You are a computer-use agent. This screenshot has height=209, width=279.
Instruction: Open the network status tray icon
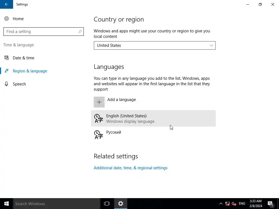point(228,204)
